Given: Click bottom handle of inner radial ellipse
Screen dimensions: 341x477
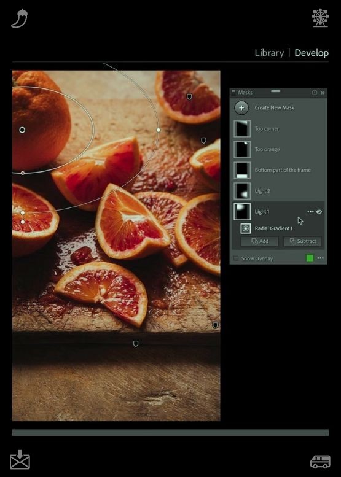Looking at the screenshot, I should click(x=23, y=173).
